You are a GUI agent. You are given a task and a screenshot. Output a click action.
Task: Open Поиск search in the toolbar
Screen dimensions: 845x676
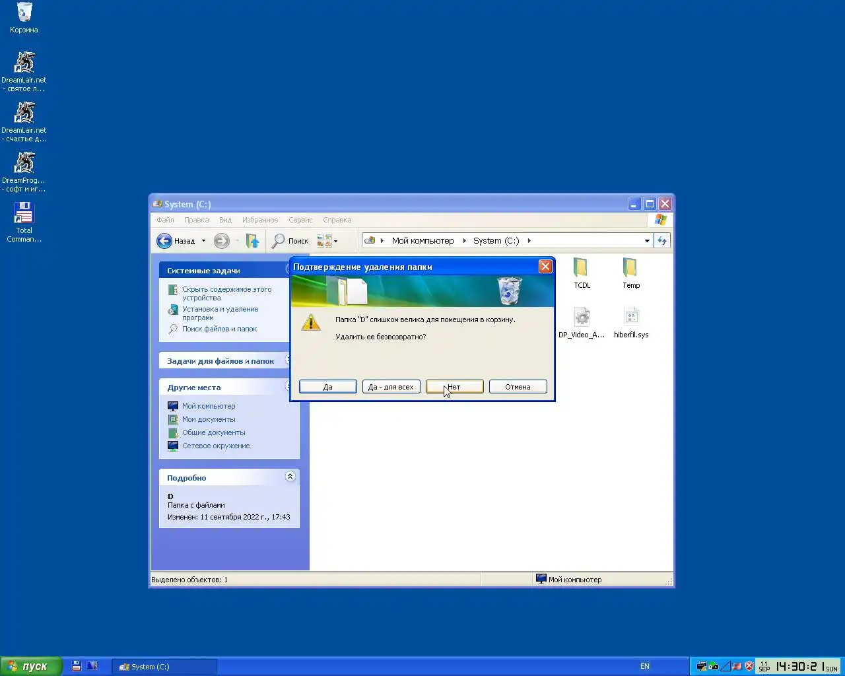pos(290,241)
